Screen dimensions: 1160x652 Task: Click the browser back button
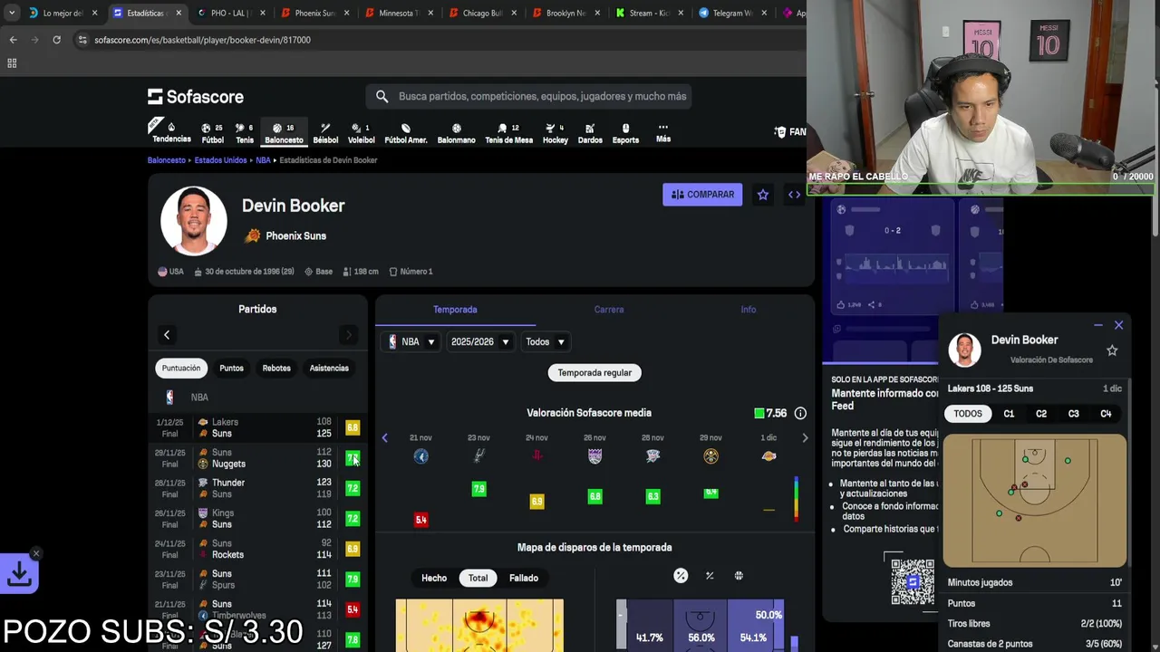coord(13,40)
